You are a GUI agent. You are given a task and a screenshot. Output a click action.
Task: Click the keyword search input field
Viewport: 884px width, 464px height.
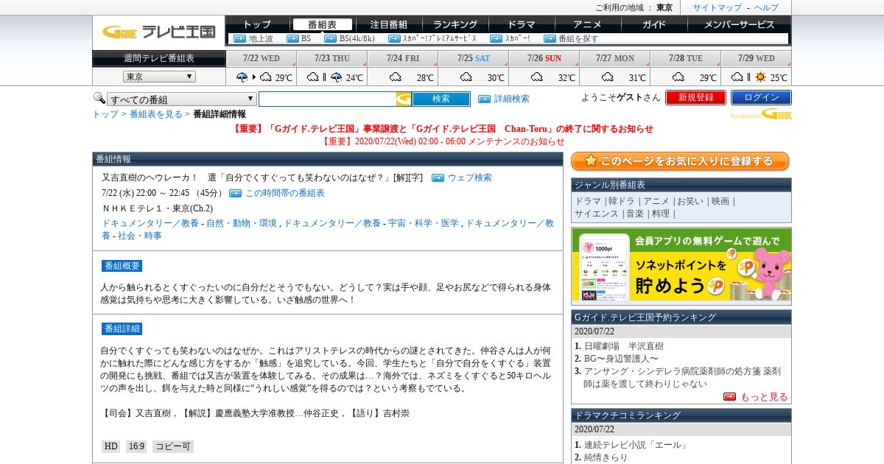pos(327,99)
